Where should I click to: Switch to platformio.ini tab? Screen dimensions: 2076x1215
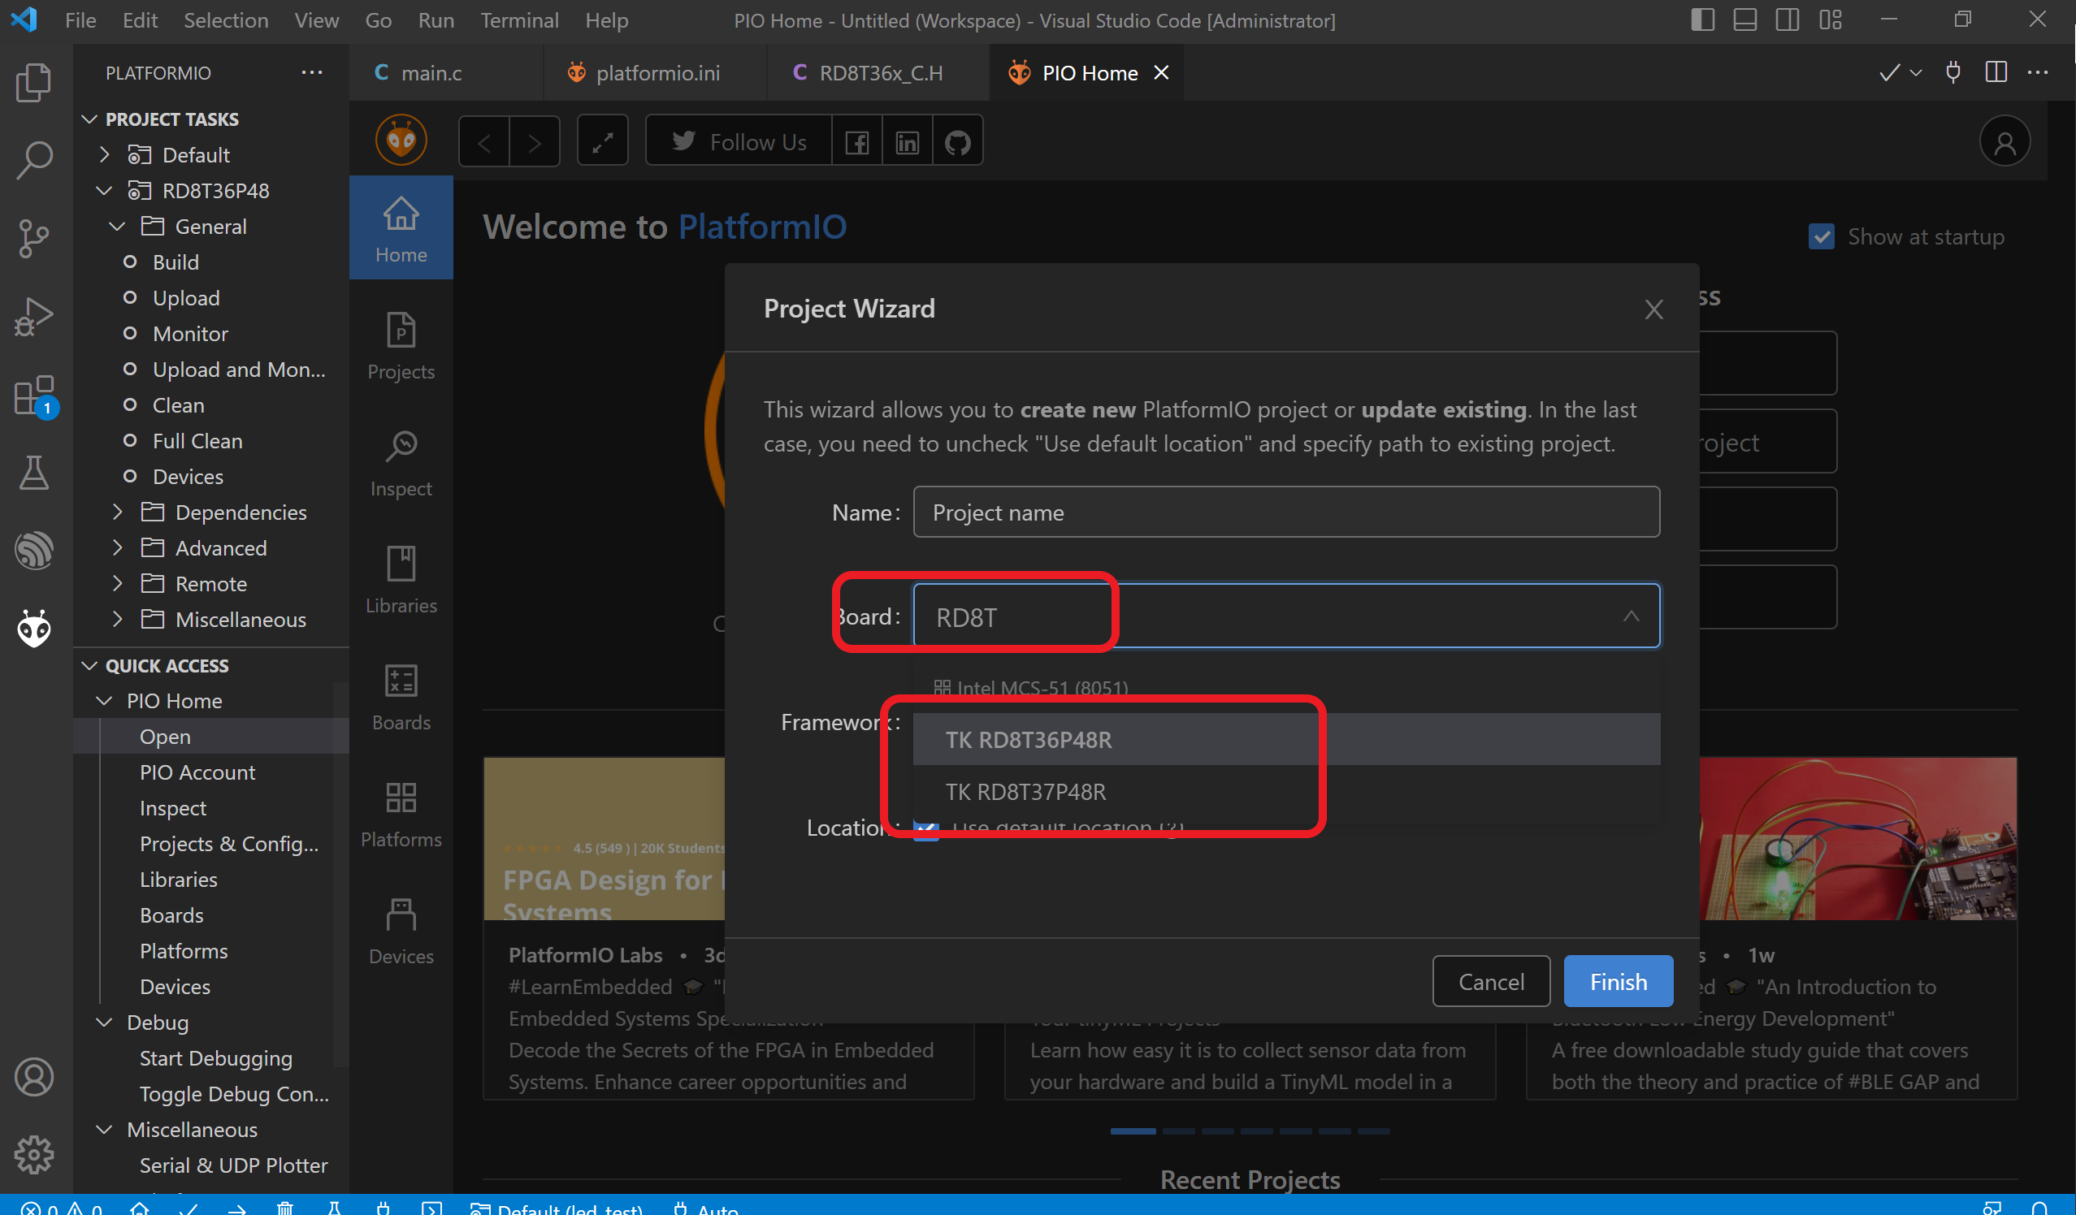click(657, 73)
